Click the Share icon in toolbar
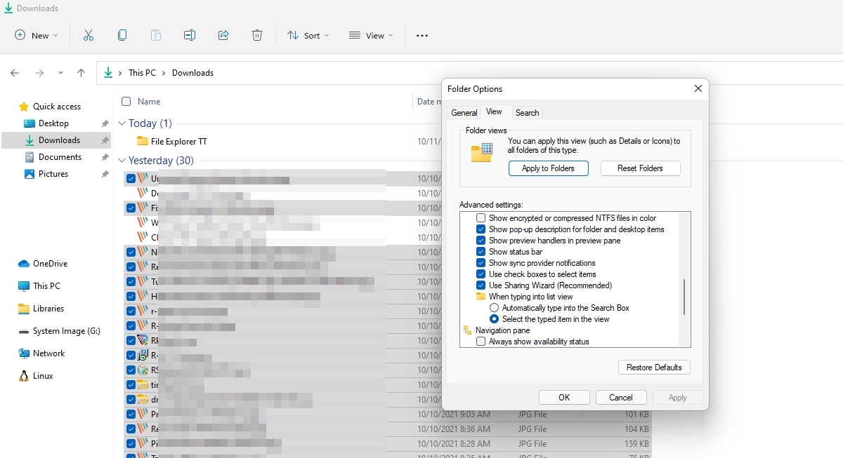The width and height of the screenshot is (843, 458). click(223, 35)
